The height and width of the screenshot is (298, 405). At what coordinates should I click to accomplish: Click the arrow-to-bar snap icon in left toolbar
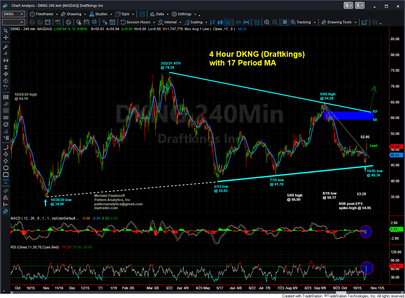(6, 204)
